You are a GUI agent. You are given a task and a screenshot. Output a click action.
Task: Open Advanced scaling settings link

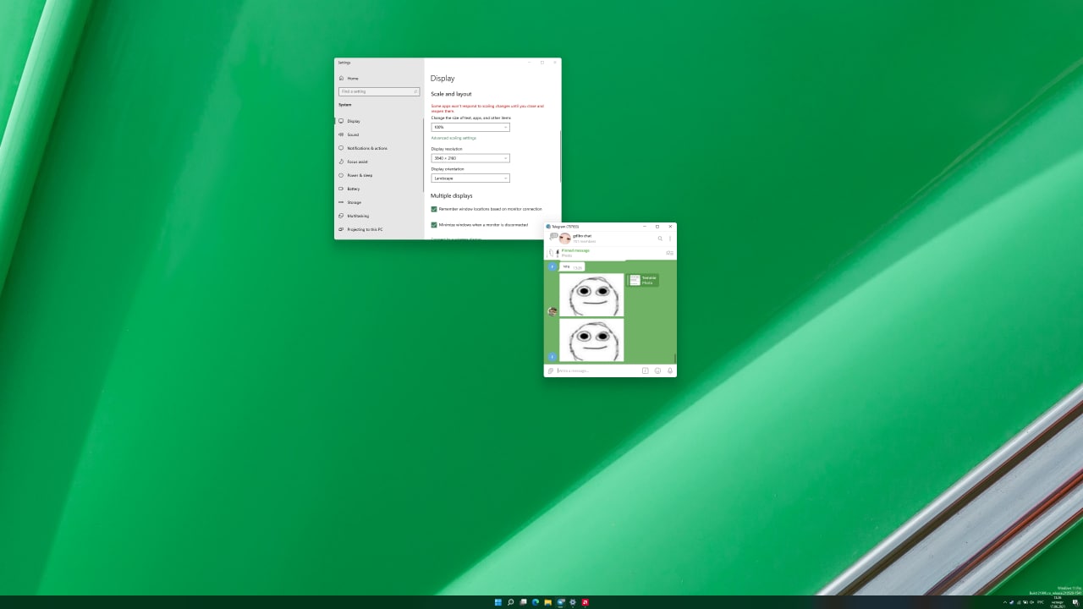click(x=454, y=138)
